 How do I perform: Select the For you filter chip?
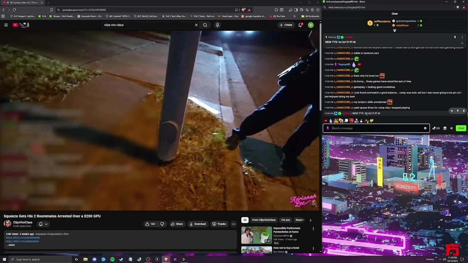(x=286, y=220)
